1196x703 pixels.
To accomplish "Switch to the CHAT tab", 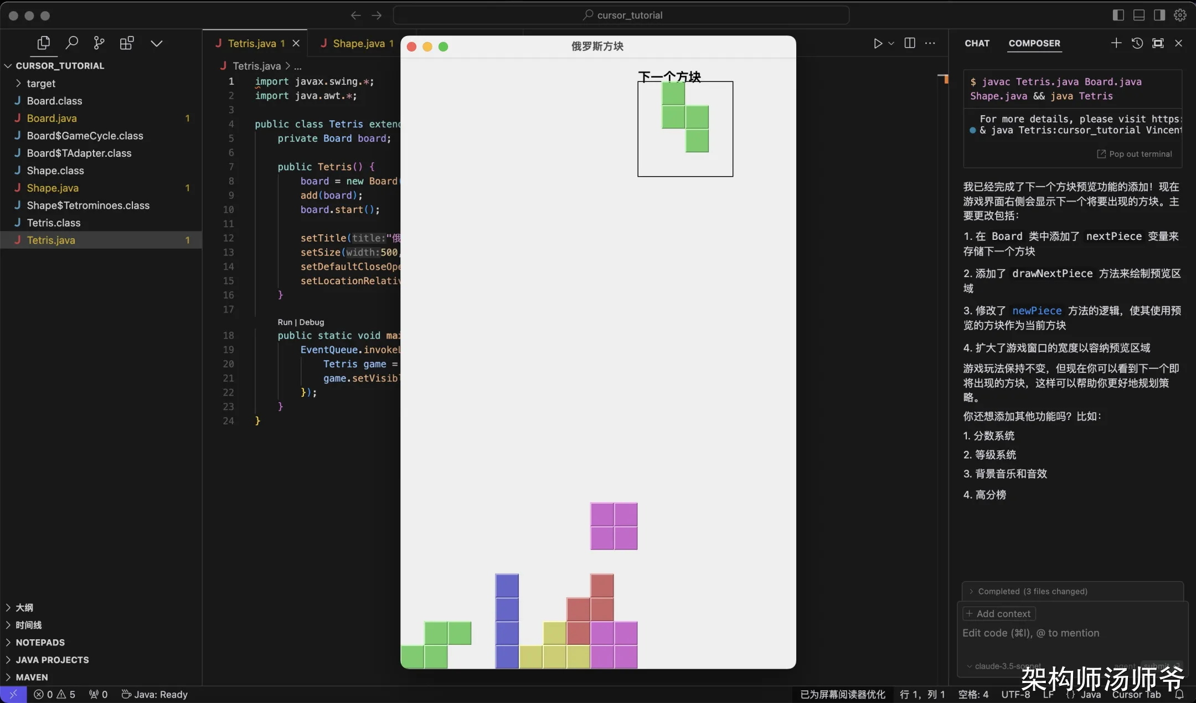I will [x=977, y=43].
